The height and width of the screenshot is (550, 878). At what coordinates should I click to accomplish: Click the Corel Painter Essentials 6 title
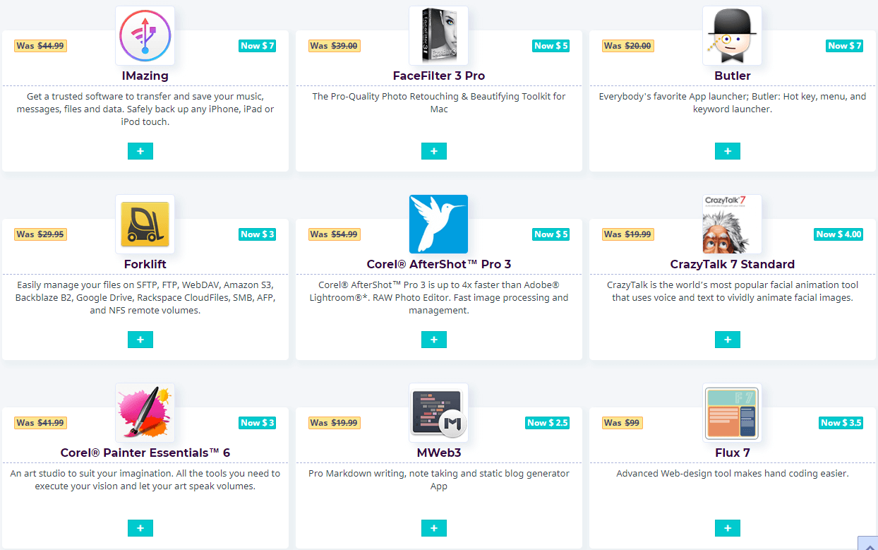tap(145, 453)
